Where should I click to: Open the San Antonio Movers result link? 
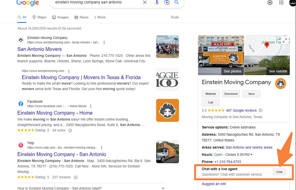pos(39,49)
